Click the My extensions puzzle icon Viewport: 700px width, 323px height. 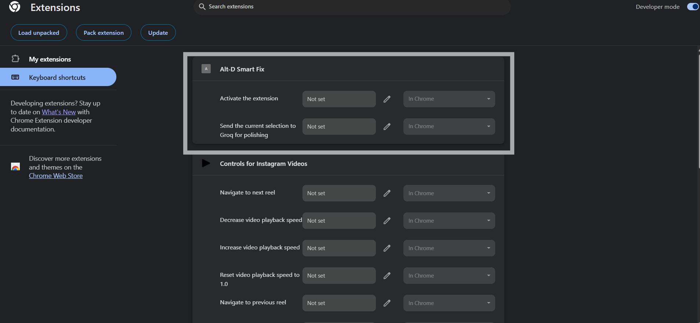[x=15, y=59]
